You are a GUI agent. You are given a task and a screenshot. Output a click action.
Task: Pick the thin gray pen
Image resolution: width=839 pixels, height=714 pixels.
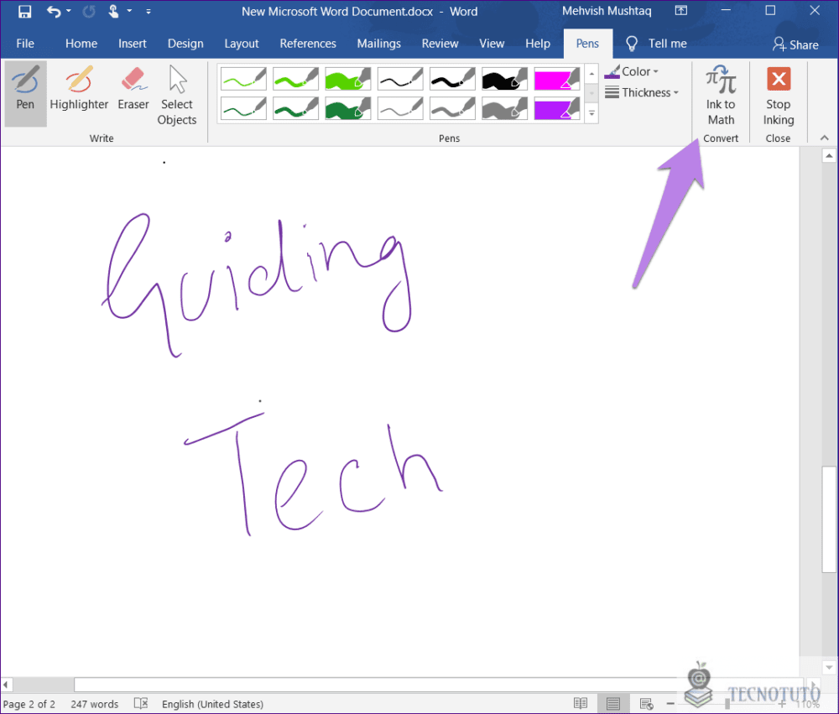click(400, 109)
